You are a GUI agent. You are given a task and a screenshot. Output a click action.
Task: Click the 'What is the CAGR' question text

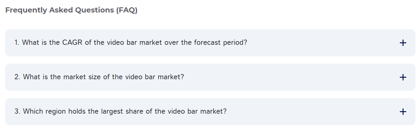tap(131, 43)
